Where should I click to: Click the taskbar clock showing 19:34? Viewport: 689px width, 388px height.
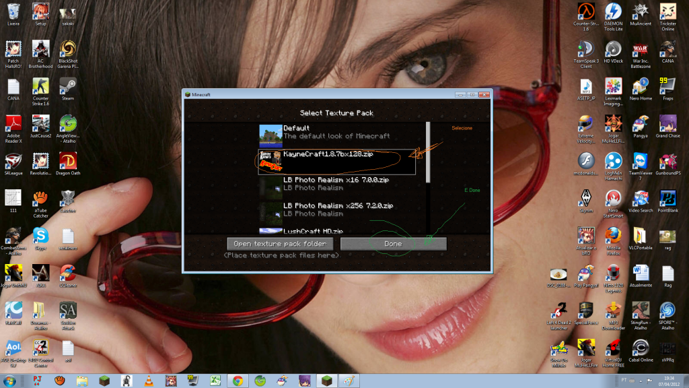(x=667, y=381)
